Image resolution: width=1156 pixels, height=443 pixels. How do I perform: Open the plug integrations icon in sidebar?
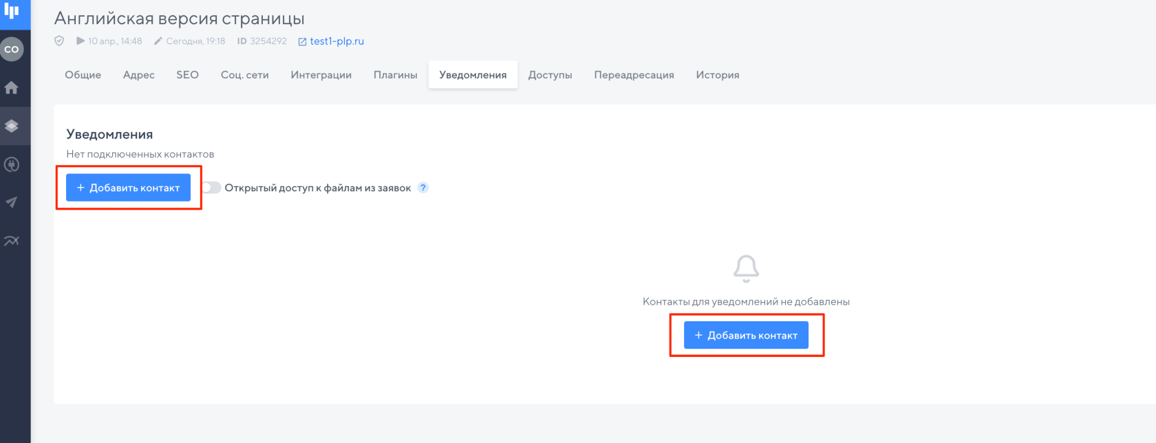coord(12,164)
